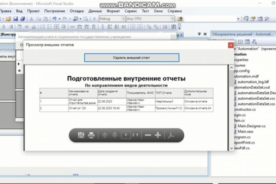This screenshot has width=276, height=184.
Task: Close the Просмотр внешних отчетов dialog
Action: coord(231,45)
